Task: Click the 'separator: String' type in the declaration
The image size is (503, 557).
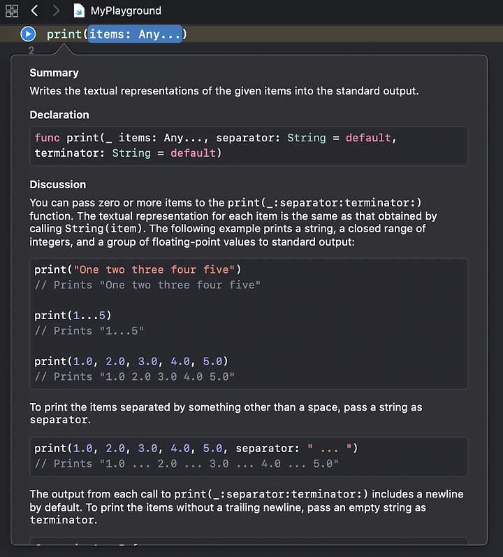Action: coord(306,138)
